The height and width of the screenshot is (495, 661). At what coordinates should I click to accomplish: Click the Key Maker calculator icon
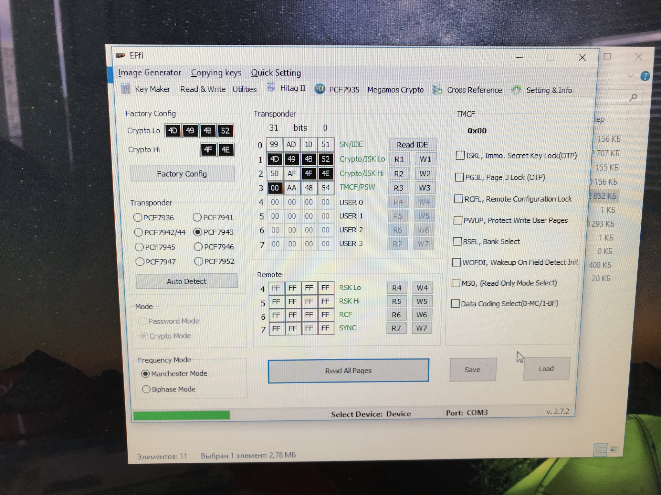pos(126,89)
